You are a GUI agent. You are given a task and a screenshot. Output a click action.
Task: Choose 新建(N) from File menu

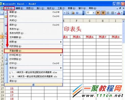(x=33, y=12)
